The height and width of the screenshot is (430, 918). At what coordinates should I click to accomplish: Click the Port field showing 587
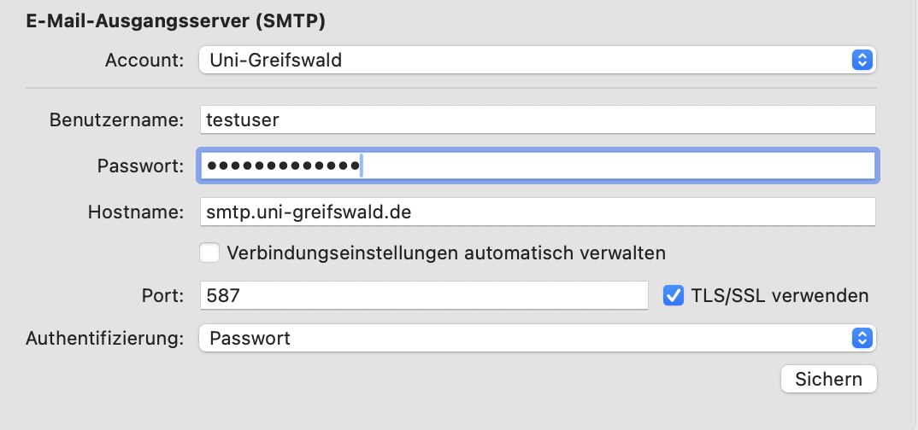pyautogui.click(x=423, y=296)
